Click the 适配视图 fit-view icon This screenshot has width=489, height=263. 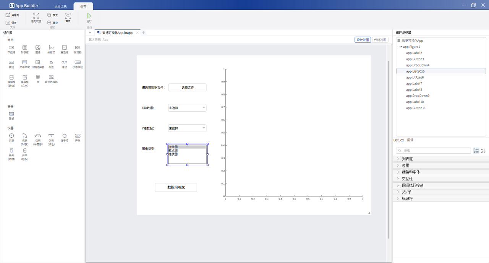(36, 16)
